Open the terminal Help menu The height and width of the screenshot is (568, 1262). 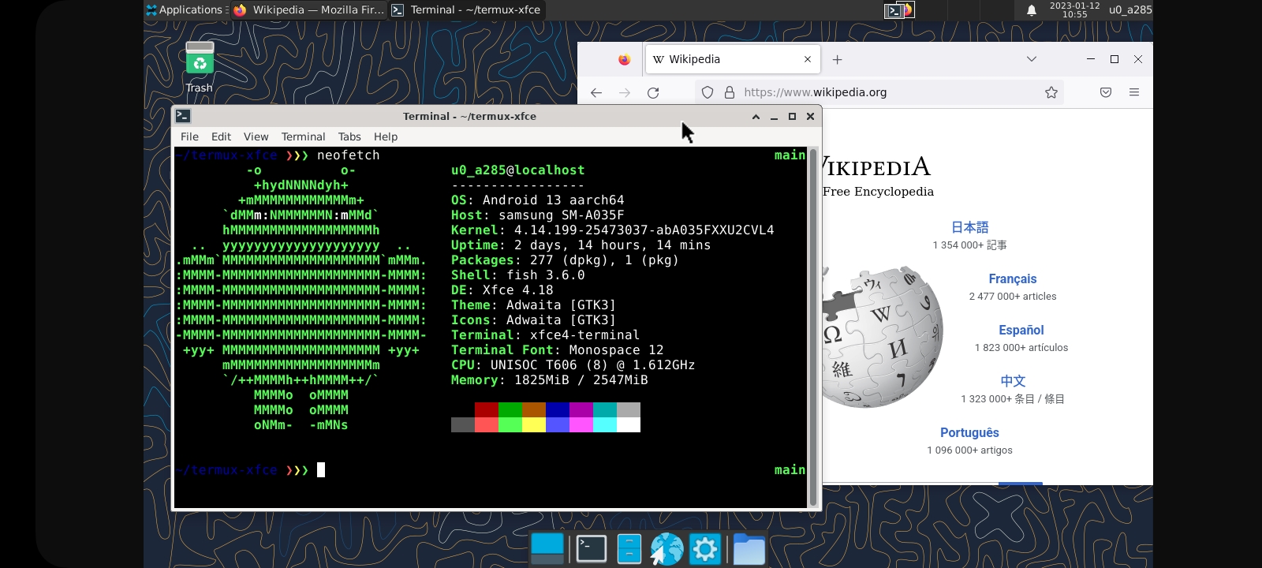pyautogui.click(x=386, y=136)
